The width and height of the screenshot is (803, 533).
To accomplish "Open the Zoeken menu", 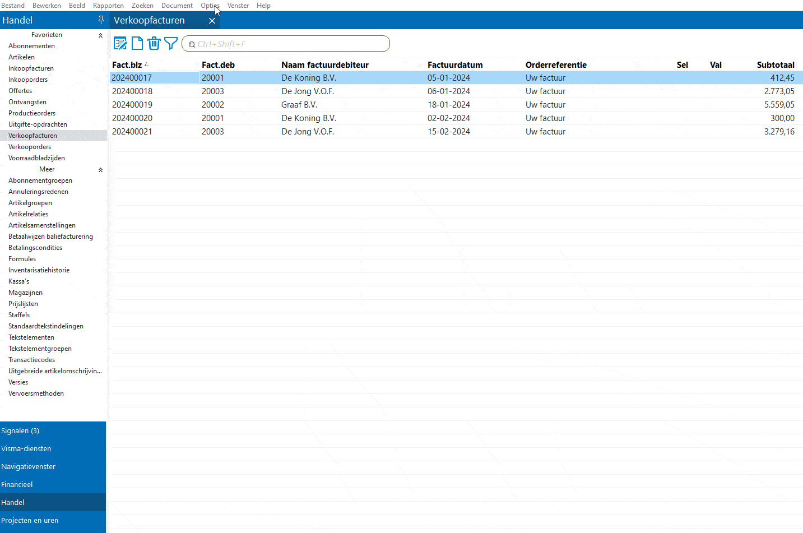I will pos(142,6).
